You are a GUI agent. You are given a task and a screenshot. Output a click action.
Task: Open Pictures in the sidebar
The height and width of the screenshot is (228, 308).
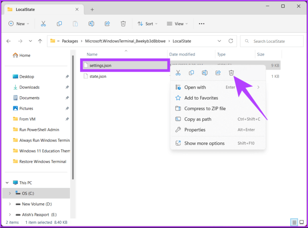[x=23, y=108]
